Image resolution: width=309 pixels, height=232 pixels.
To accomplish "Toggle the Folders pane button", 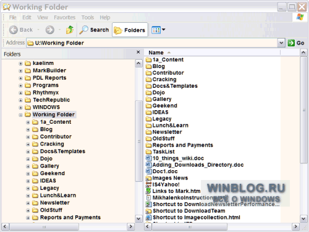I will [130, 30].
